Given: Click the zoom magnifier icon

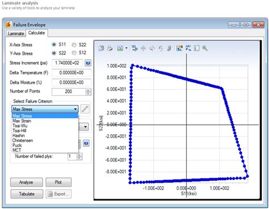Looking at the screenshot, I should click(x=205, y=48).
